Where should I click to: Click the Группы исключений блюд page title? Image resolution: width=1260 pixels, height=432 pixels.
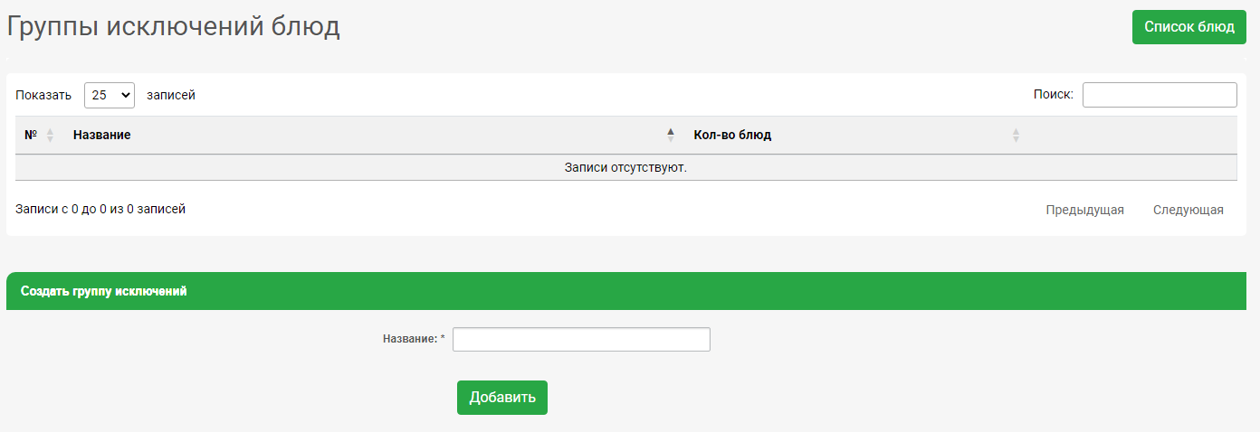(x=174, y=26)
